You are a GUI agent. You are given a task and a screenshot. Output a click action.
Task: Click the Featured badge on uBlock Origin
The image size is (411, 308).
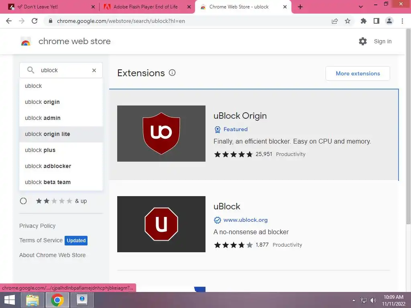[231, 129]
